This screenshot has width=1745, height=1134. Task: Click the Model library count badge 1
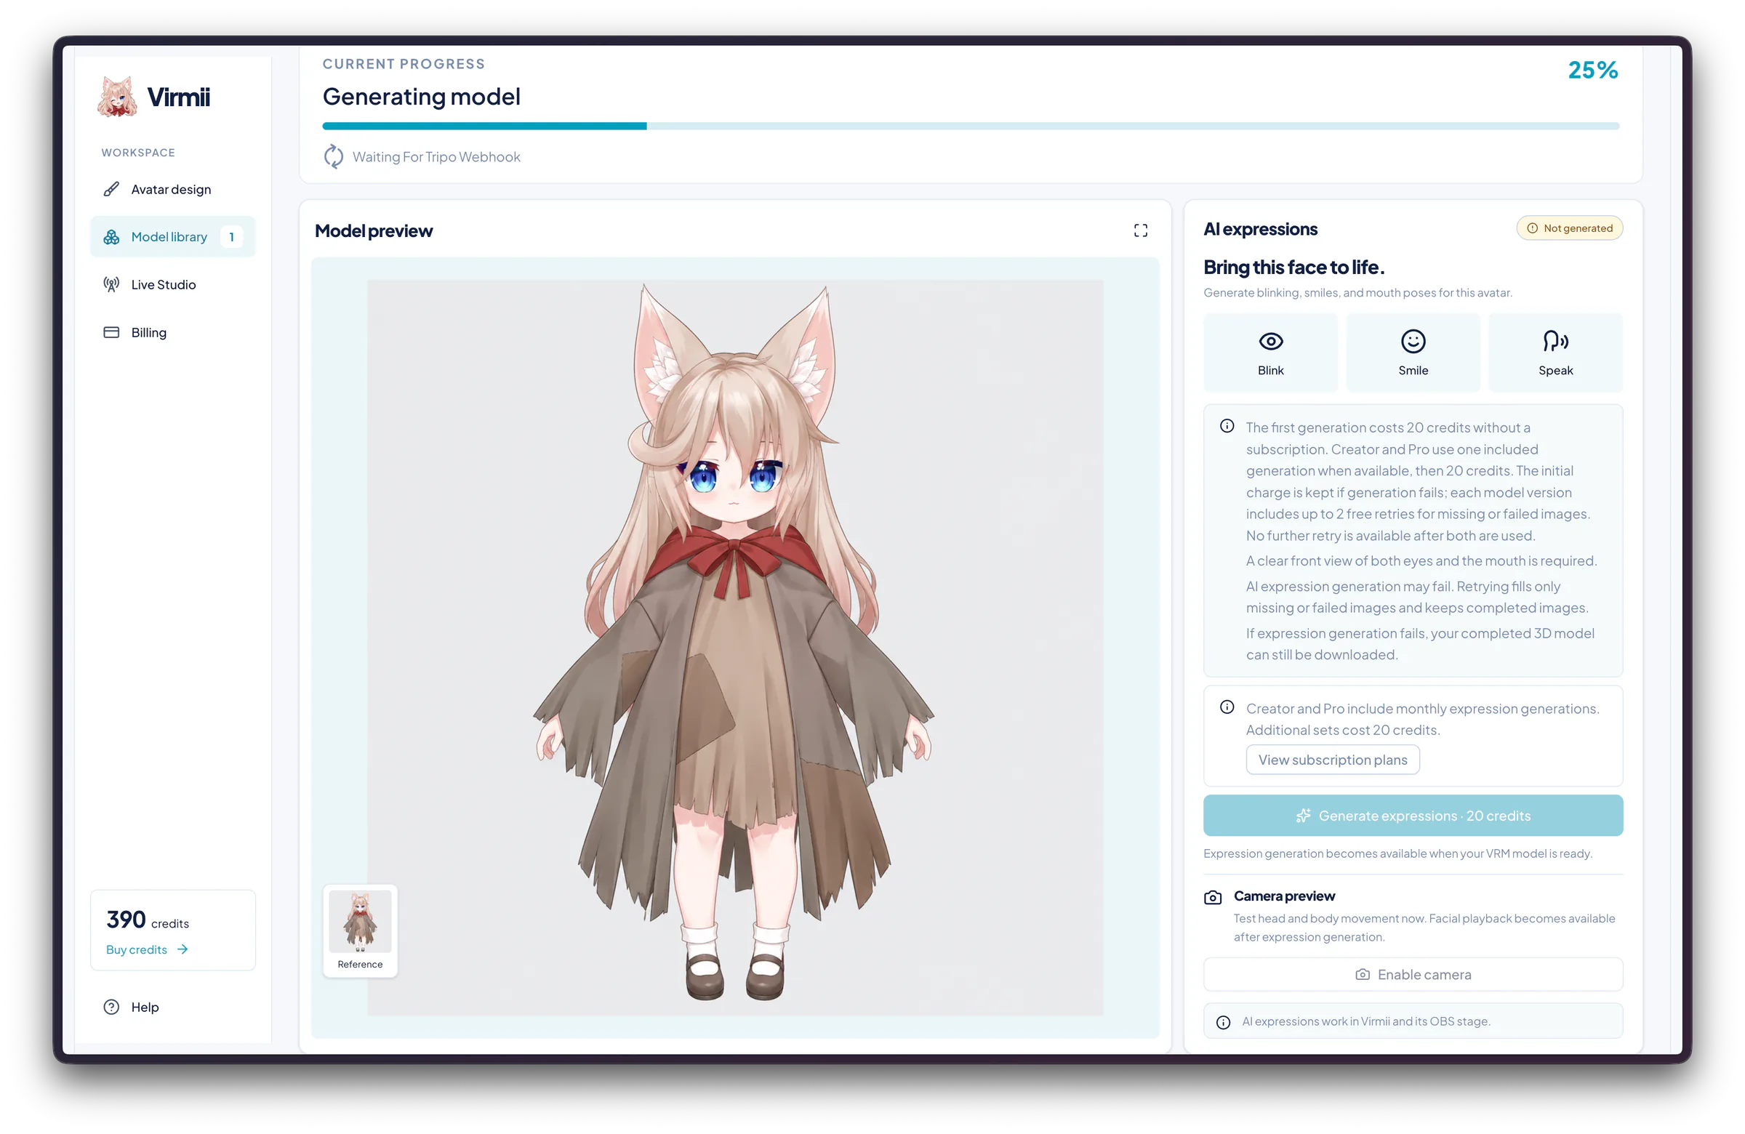click(x=232, y=237)
